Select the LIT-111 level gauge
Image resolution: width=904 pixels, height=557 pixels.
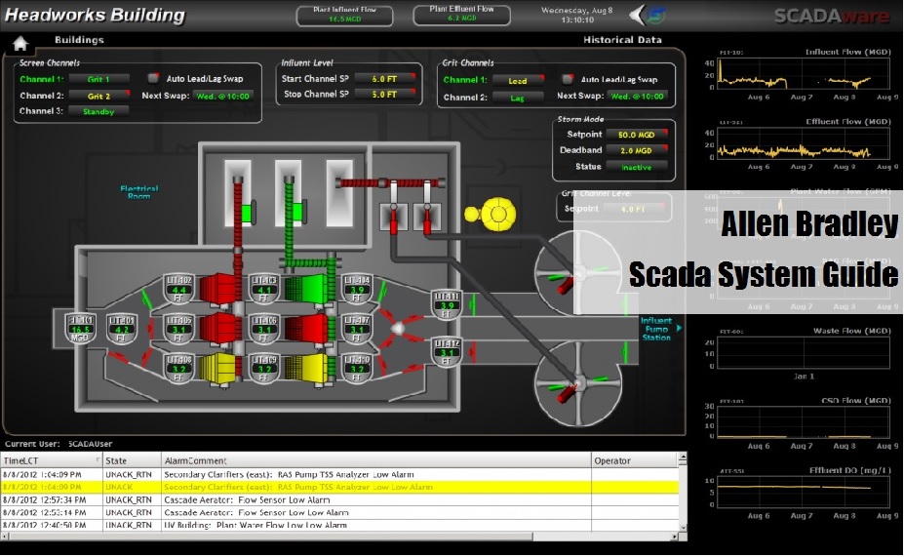(447, 304)
